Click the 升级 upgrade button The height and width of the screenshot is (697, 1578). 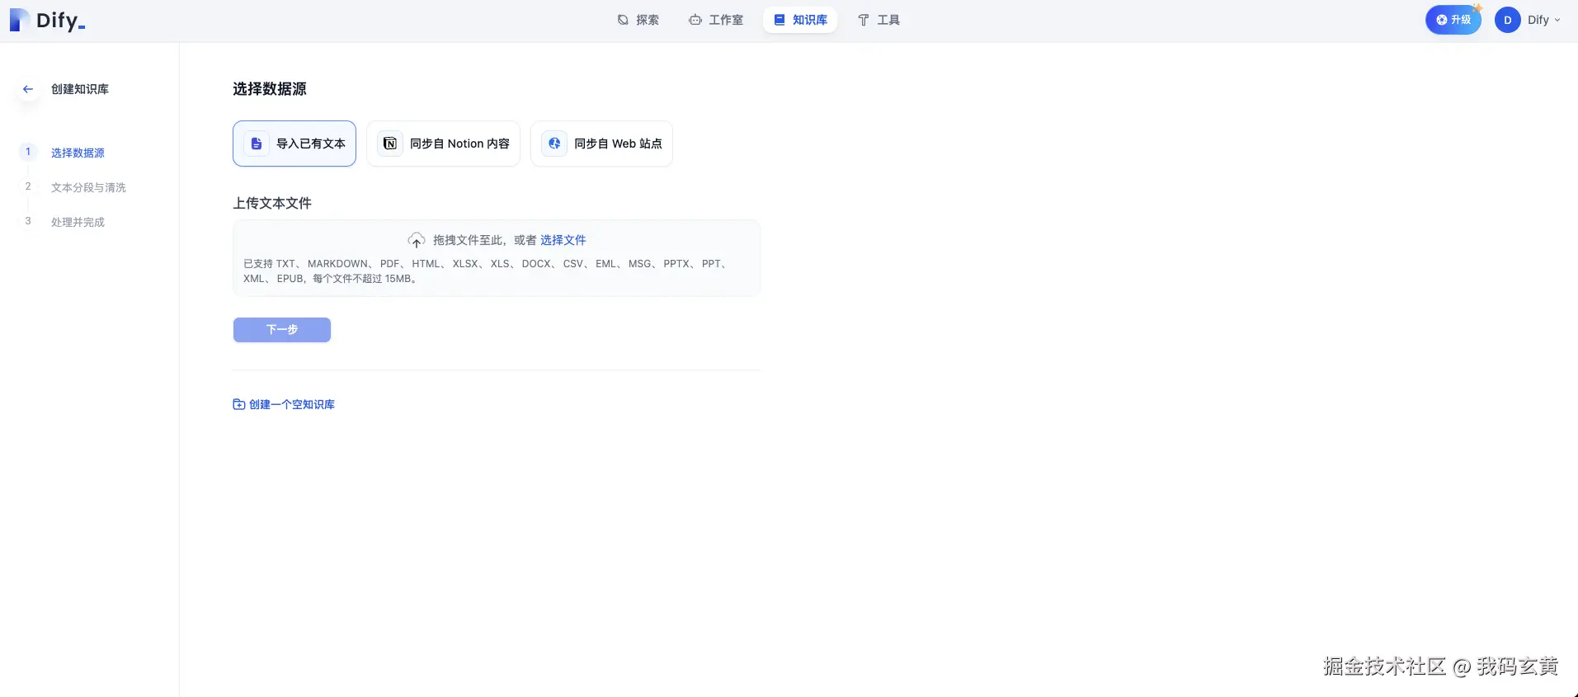1453,20
